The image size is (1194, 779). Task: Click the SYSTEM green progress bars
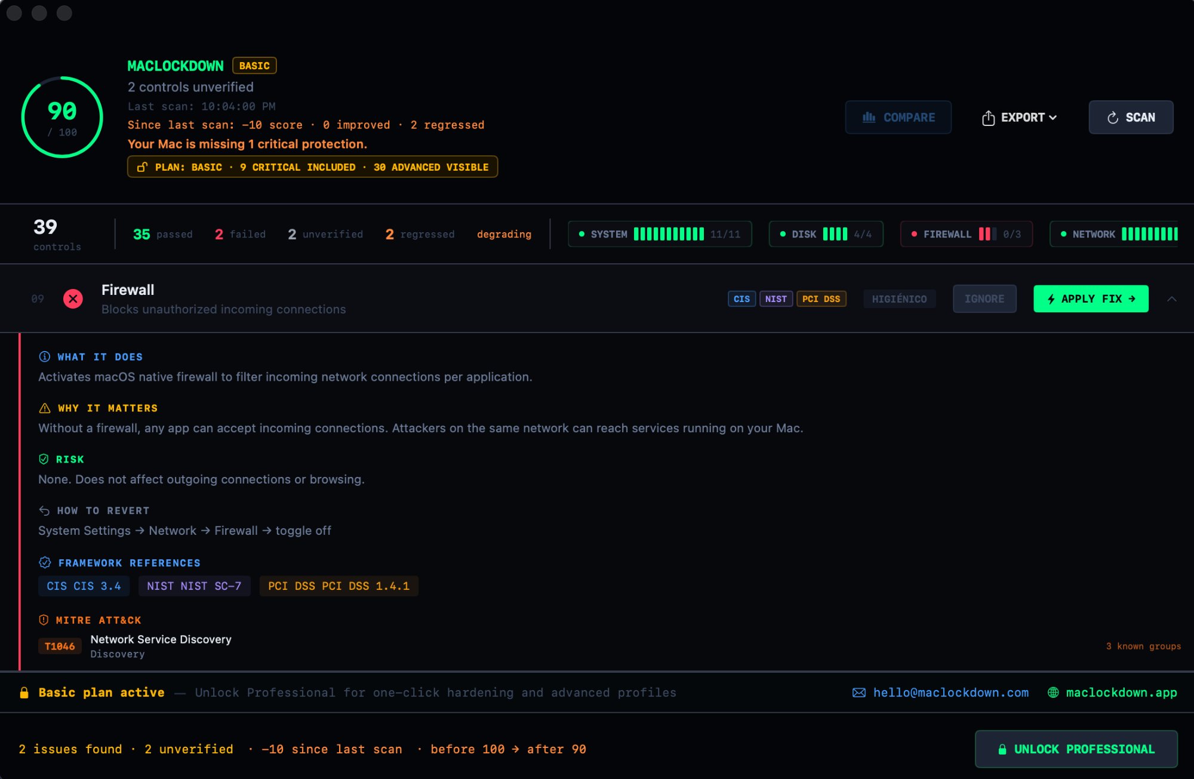click(x=669, y=234)
